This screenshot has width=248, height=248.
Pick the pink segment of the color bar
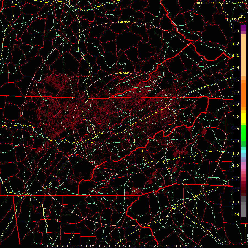[243, 167]
